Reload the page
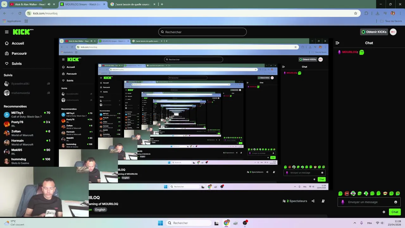The image size is (405, 228). (20, 13)
